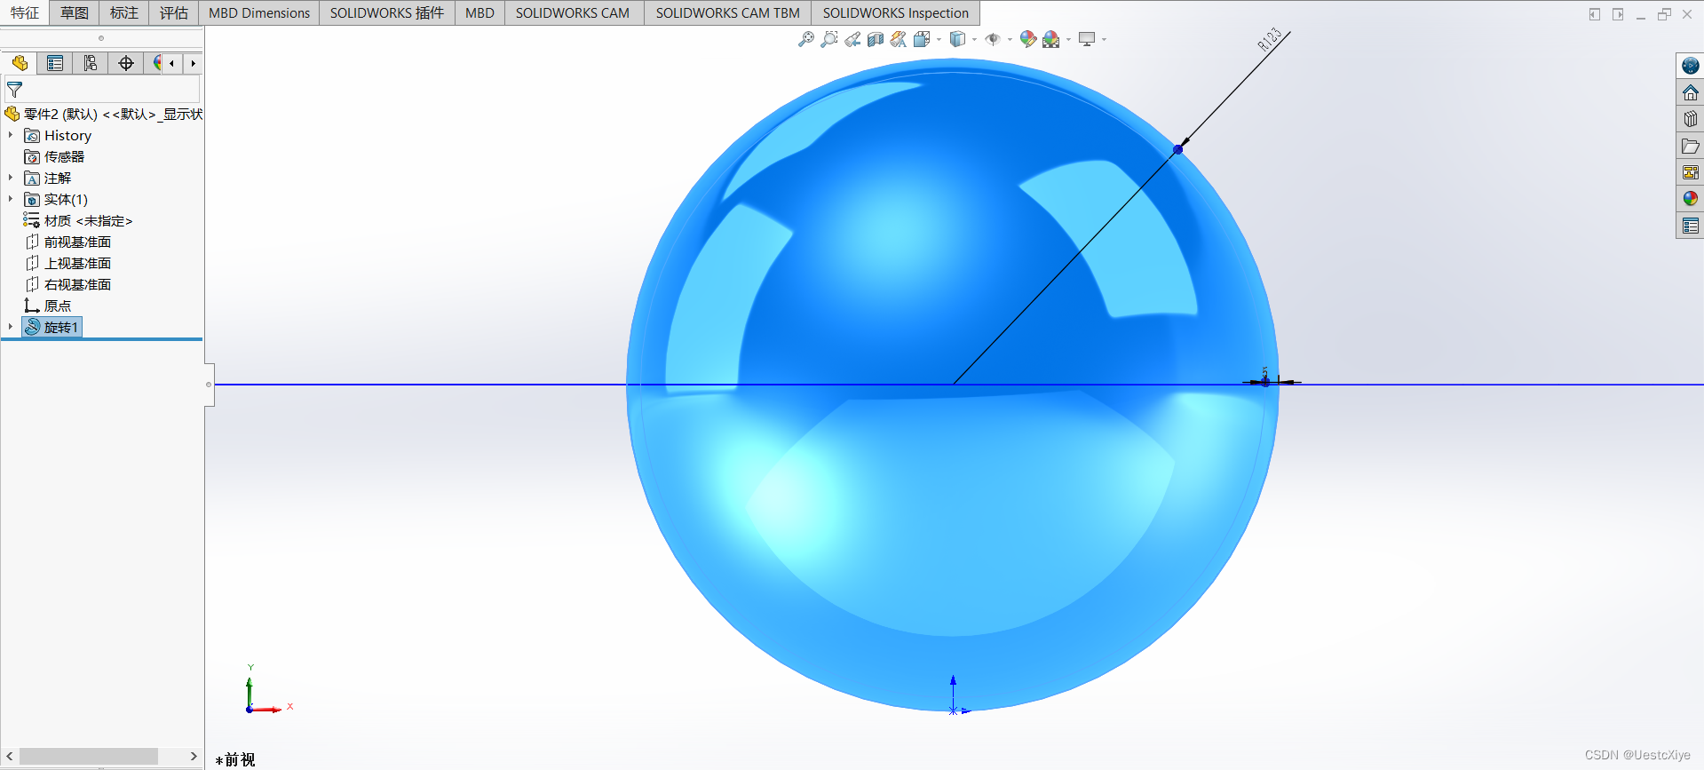This screenshot has height=770, width=1704.
Task: Open the Apply Scene dropdown arrow
Action: point(1068,40)
